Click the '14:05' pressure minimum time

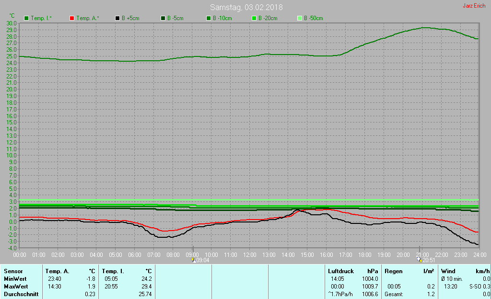[338, 279]
